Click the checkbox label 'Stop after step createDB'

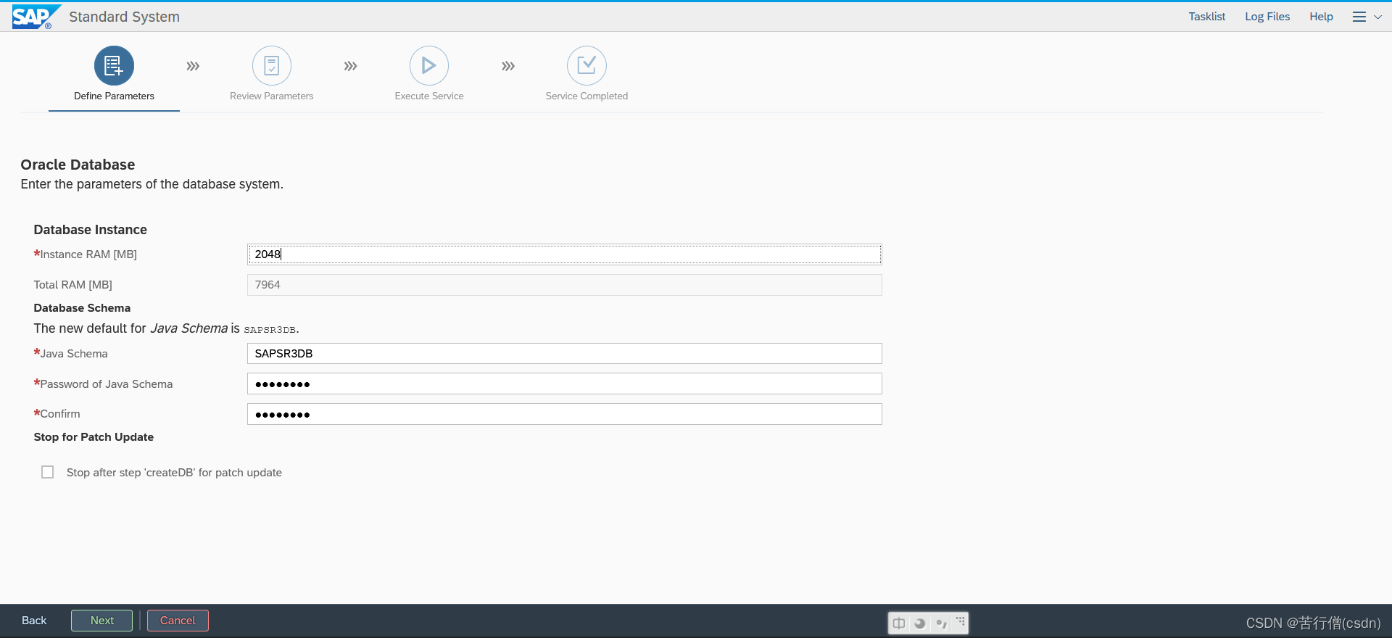[x=174, y=473]
